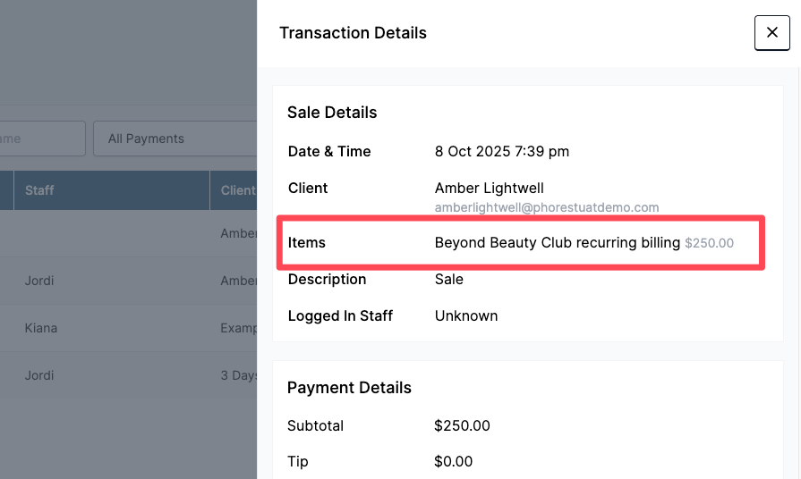The width and height of the screenshot is (801, 479).
Task: Click the amberlightwell@phorestuatdemo.com email address
Action: 546,207
